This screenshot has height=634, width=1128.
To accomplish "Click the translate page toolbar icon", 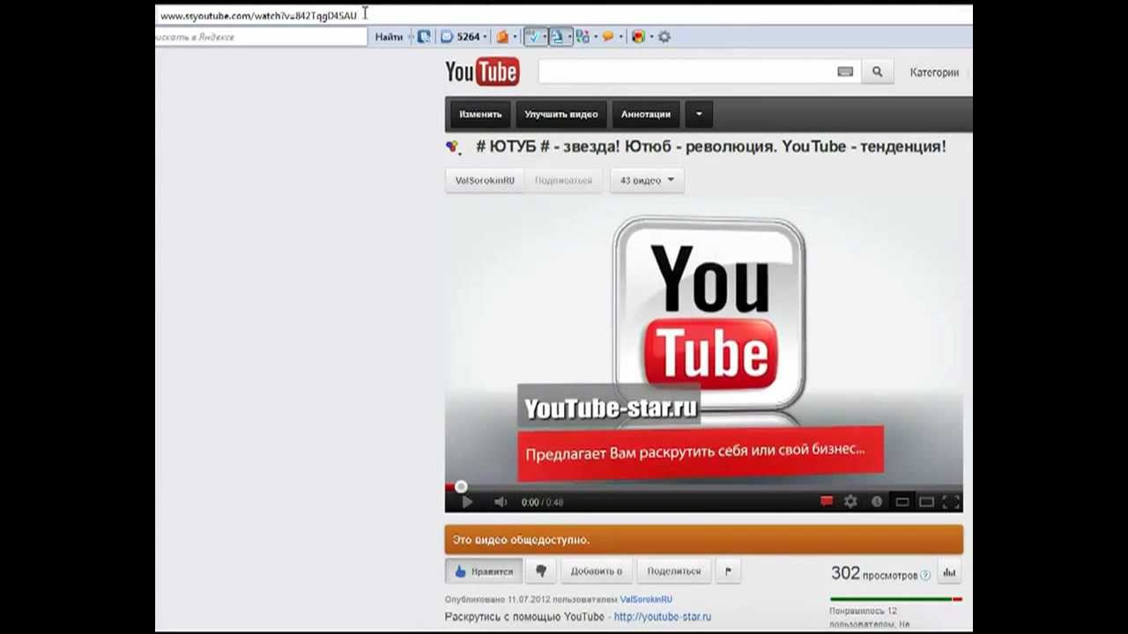I will [557, 37].
